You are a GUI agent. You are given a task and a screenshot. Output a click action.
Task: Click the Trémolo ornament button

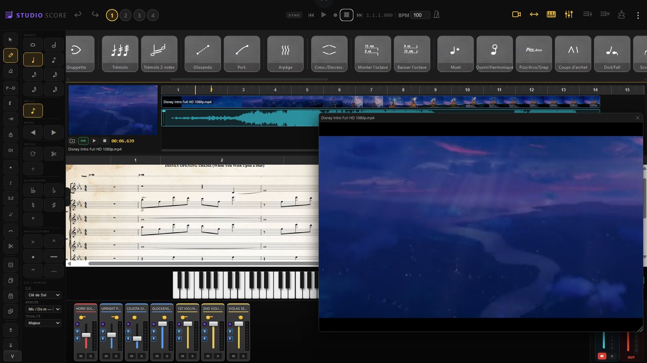tap(120, 54)
